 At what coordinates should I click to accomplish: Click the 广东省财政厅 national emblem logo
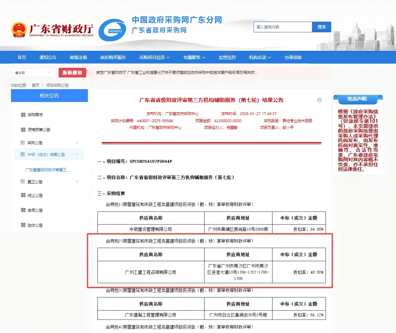click(x=19, y=30)
